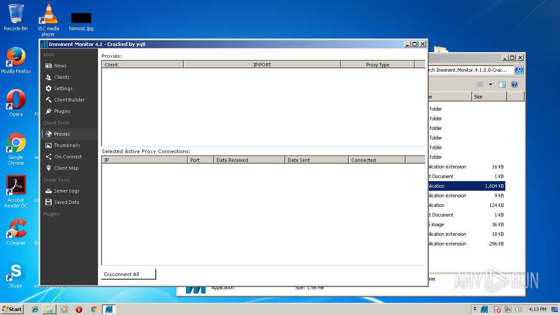This screenshot has width=560, height=315.
Task: Select the 1,604 KB application row in Explorer
Action: pyautogui.click(x=467, y=186)
